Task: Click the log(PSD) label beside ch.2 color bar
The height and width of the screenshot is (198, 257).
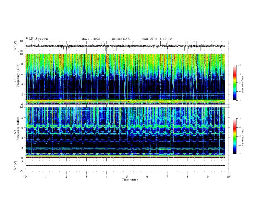Action: point(243,138)
